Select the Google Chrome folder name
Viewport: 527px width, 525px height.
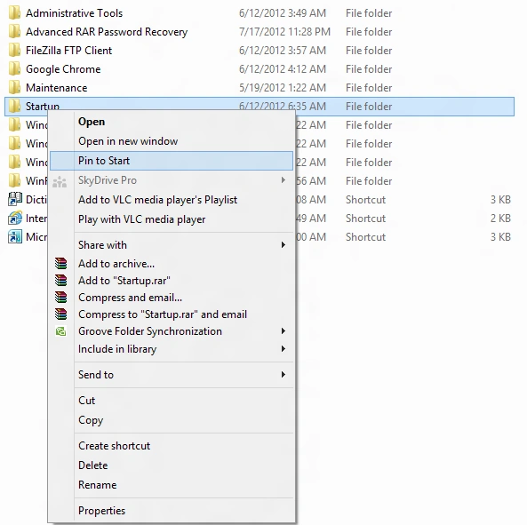tap(63, 69)
